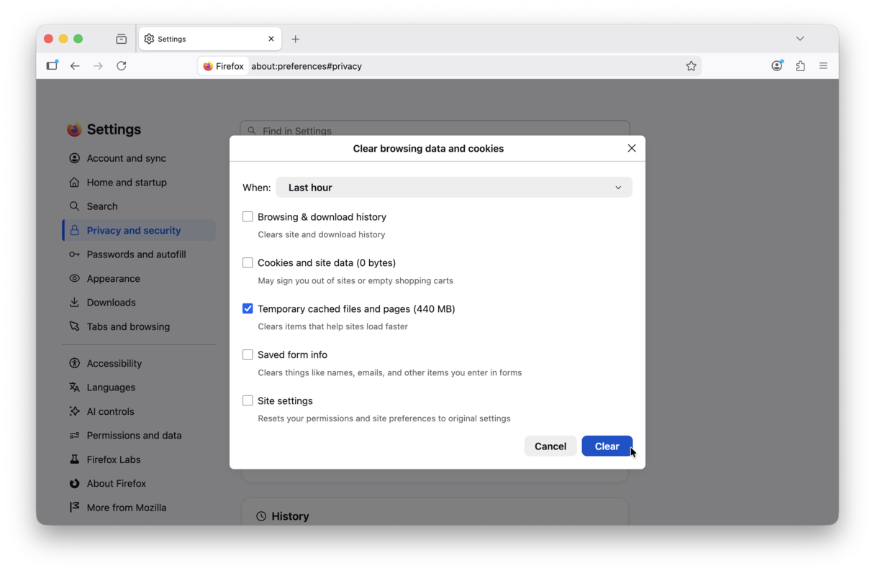Open the When time range dropdown
875x573 pixels.
coord(454,188)
